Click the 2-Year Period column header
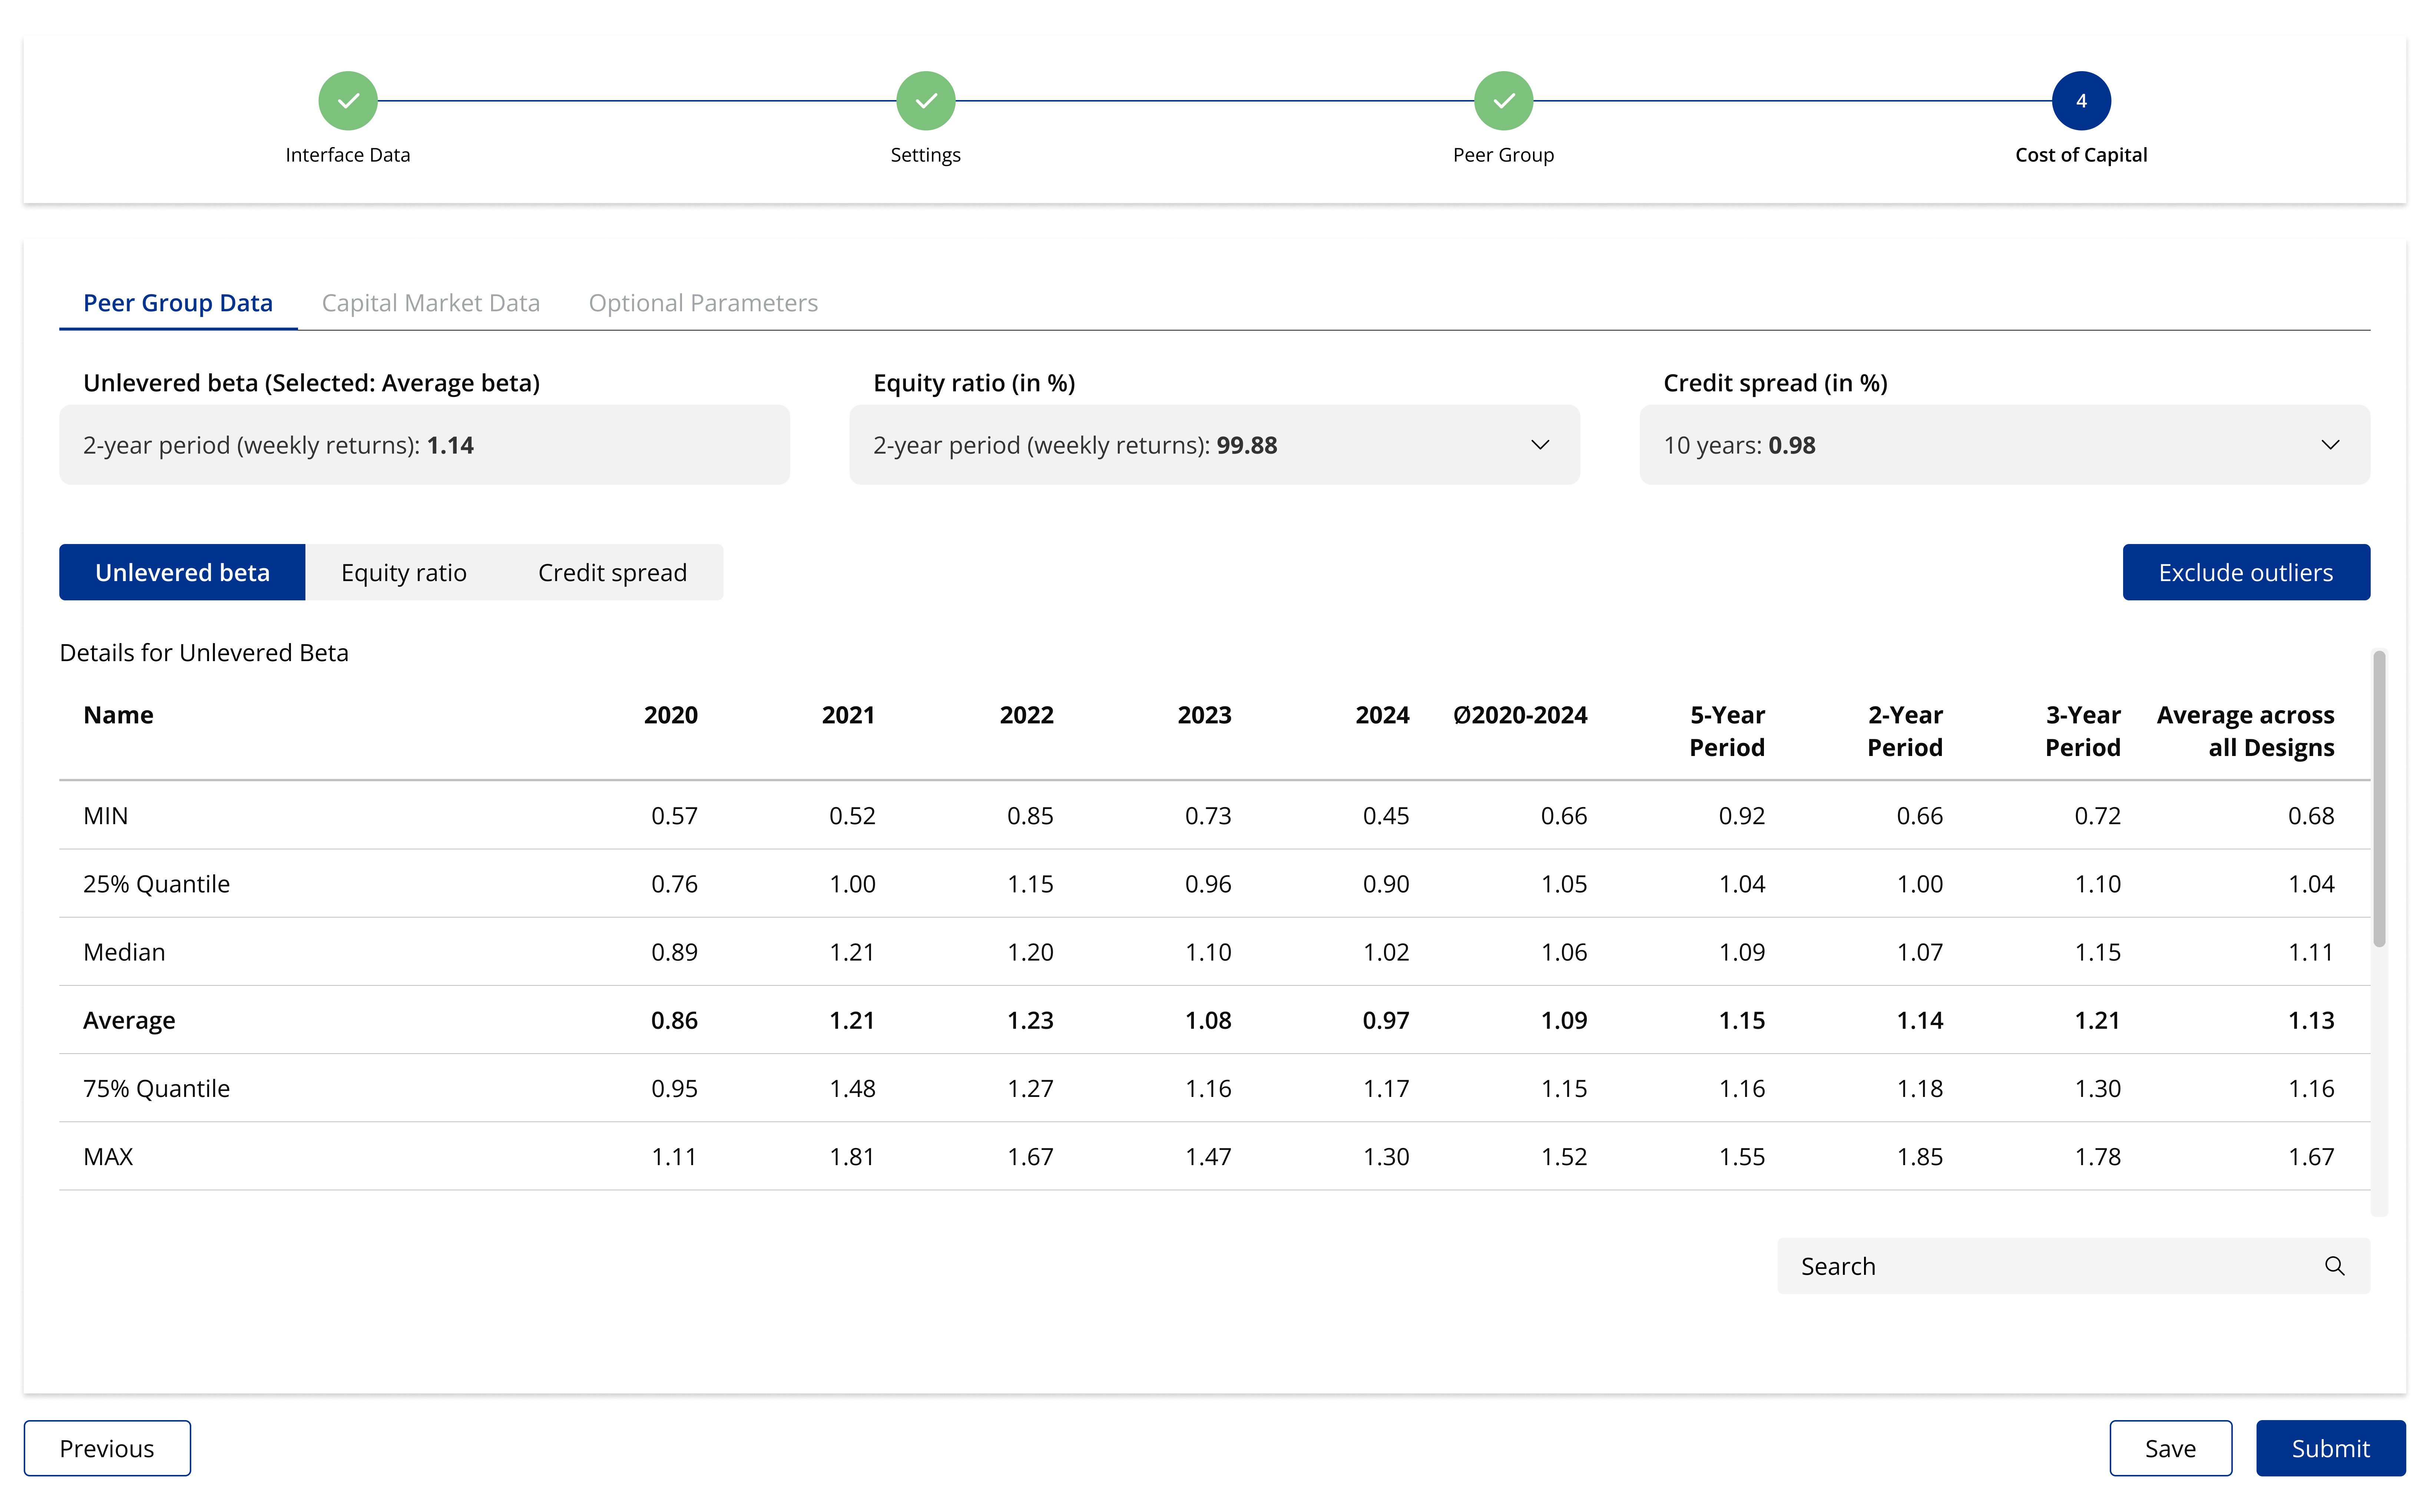The width and height of the screenshot is (2430, 1512). pos(1905,731)
